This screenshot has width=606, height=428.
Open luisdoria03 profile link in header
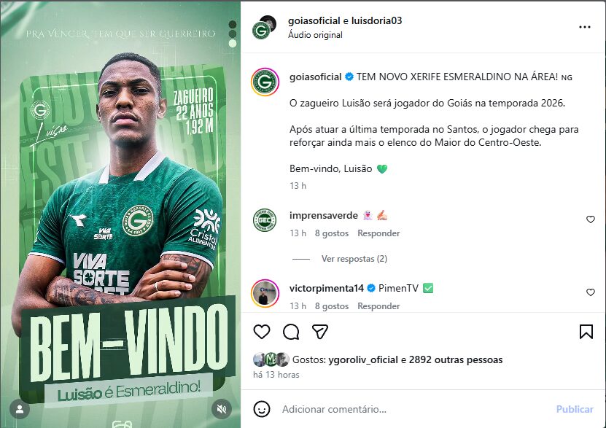click(x=376, y=20)
